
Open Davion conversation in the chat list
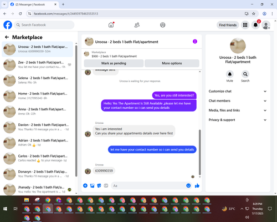tap(37, 127)
